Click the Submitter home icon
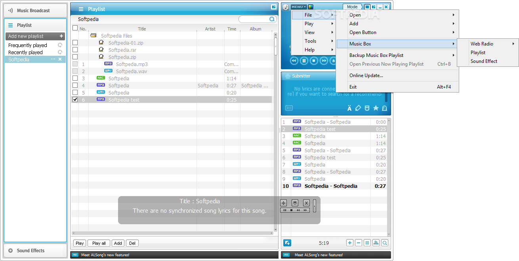The image size is (519, 261). (287, 76)
